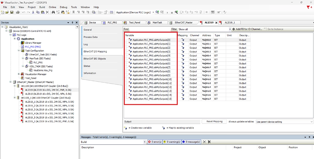Collapse the PLC Logic tree node
Viewport: 314px width, 159px height.
pos(10,35)
